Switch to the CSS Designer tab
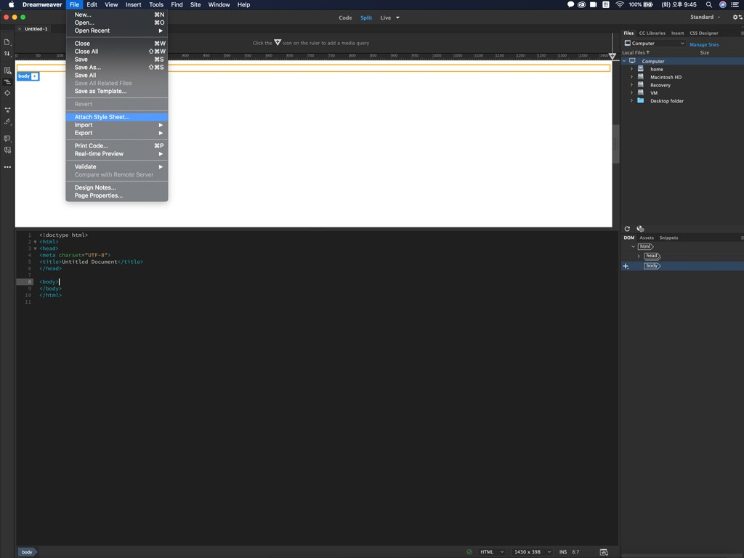Image resolution: width=744 pixels, height=558 pixels. (703, 33)
